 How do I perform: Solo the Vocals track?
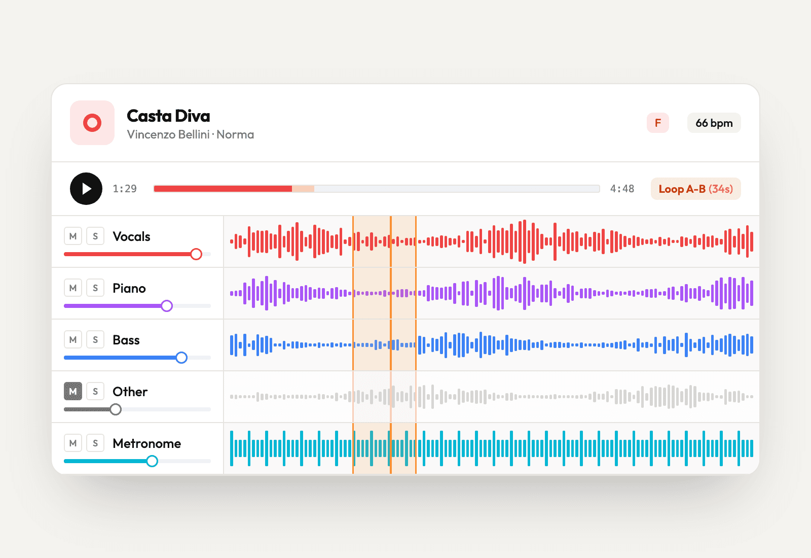pos(95,236)
